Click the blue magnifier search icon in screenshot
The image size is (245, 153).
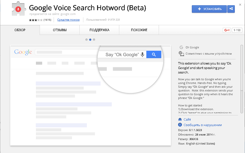click(154, 55)
